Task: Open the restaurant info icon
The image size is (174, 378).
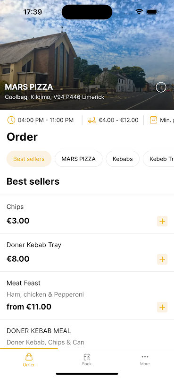Action: click(x=161, y=87)
